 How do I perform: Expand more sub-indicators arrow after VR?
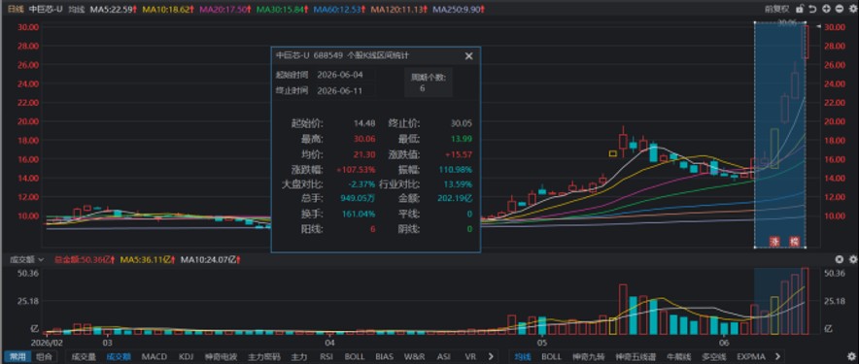[491, 357]
